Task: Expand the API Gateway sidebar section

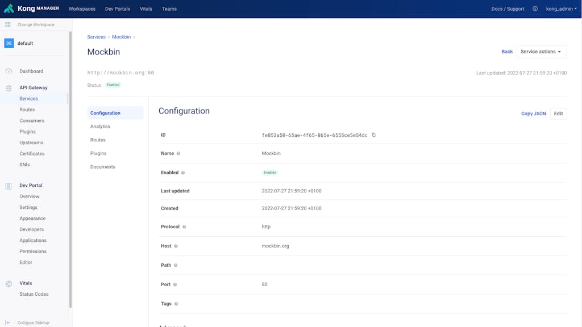Action: [x=34, y=88]
